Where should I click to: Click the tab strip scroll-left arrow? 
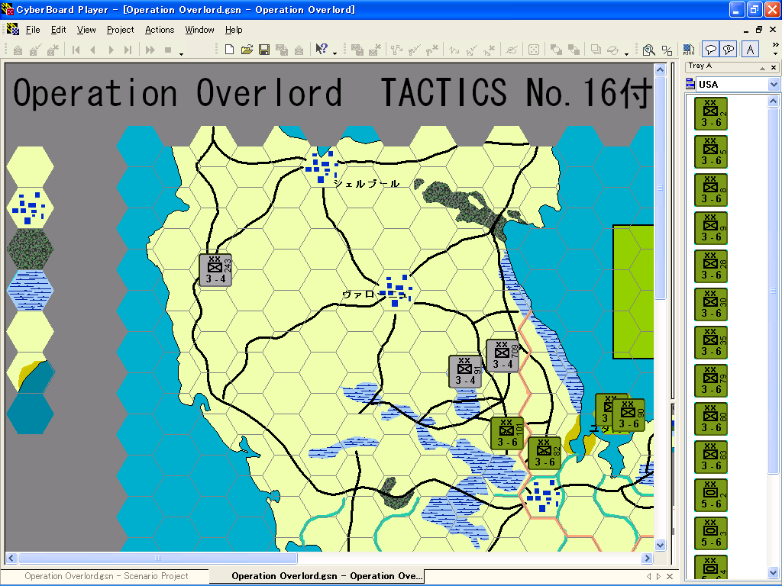point(649,577)
